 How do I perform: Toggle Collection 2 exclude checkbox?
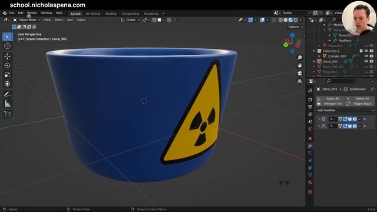click(361, 51)
